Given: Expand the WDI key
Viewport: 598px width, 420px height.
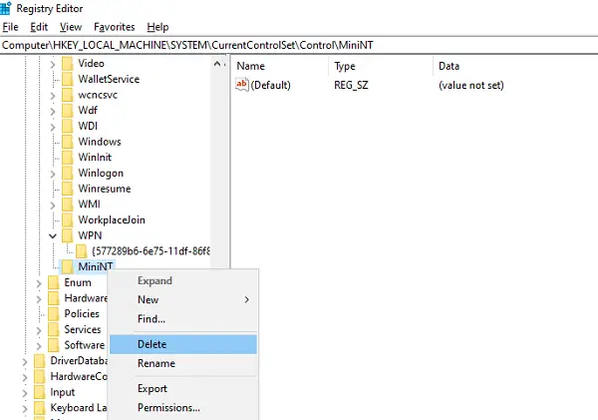Looking at the screenshot, I should tap(53, 127).
